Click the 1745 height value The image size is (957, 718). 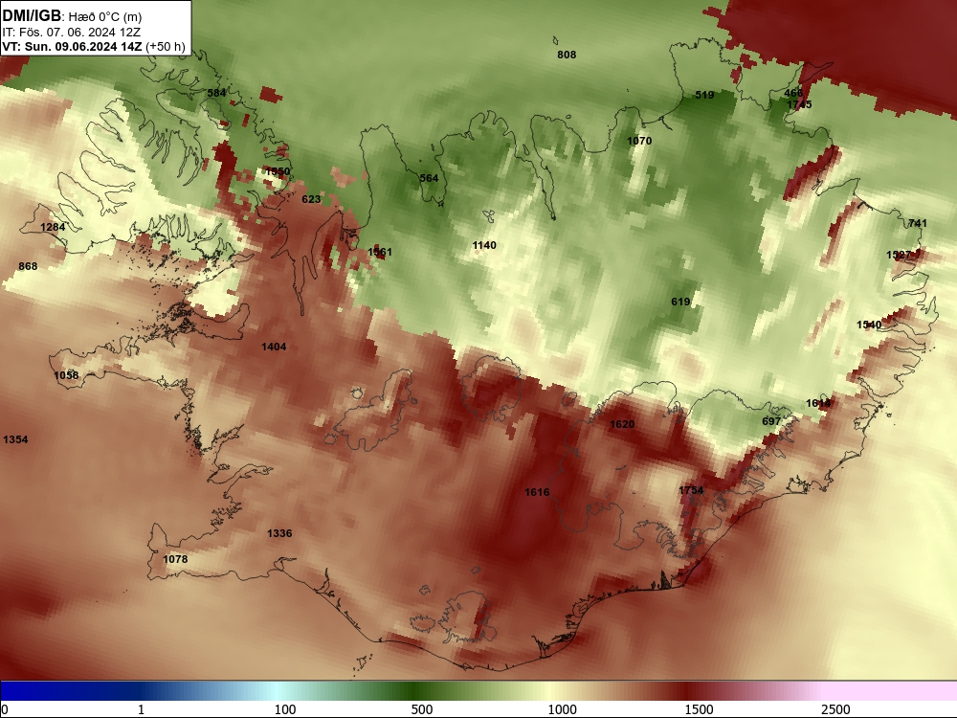(799, 104)
